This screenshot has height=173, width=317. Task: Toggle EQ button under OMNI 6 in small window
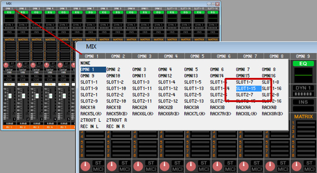[x=77, y=12]
